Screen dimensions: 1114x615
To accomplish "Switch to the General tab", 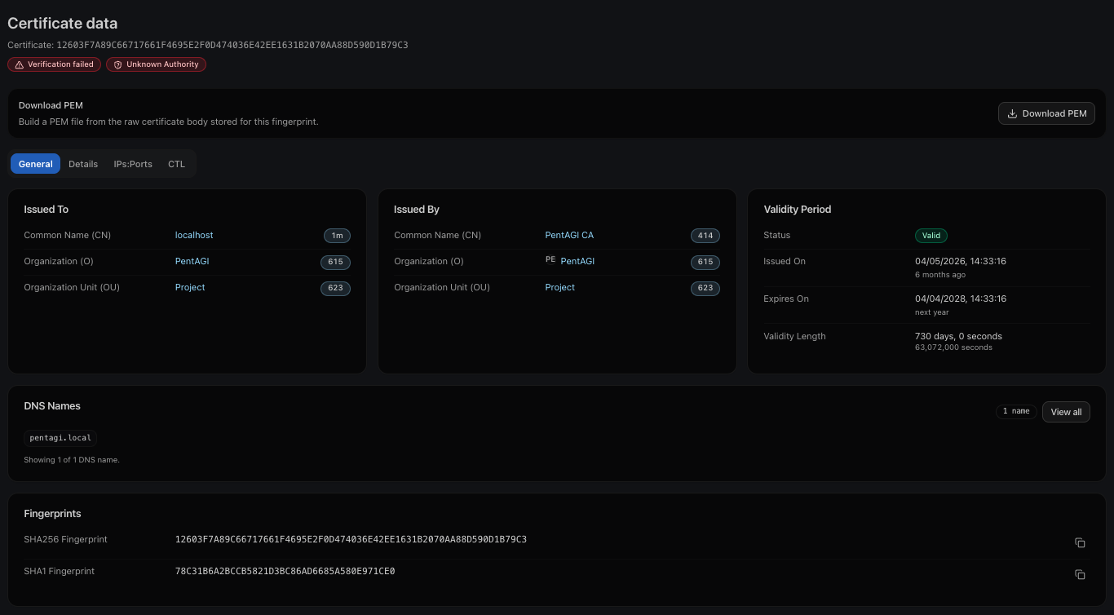I will pyautogui.click(x=36, y=164).
